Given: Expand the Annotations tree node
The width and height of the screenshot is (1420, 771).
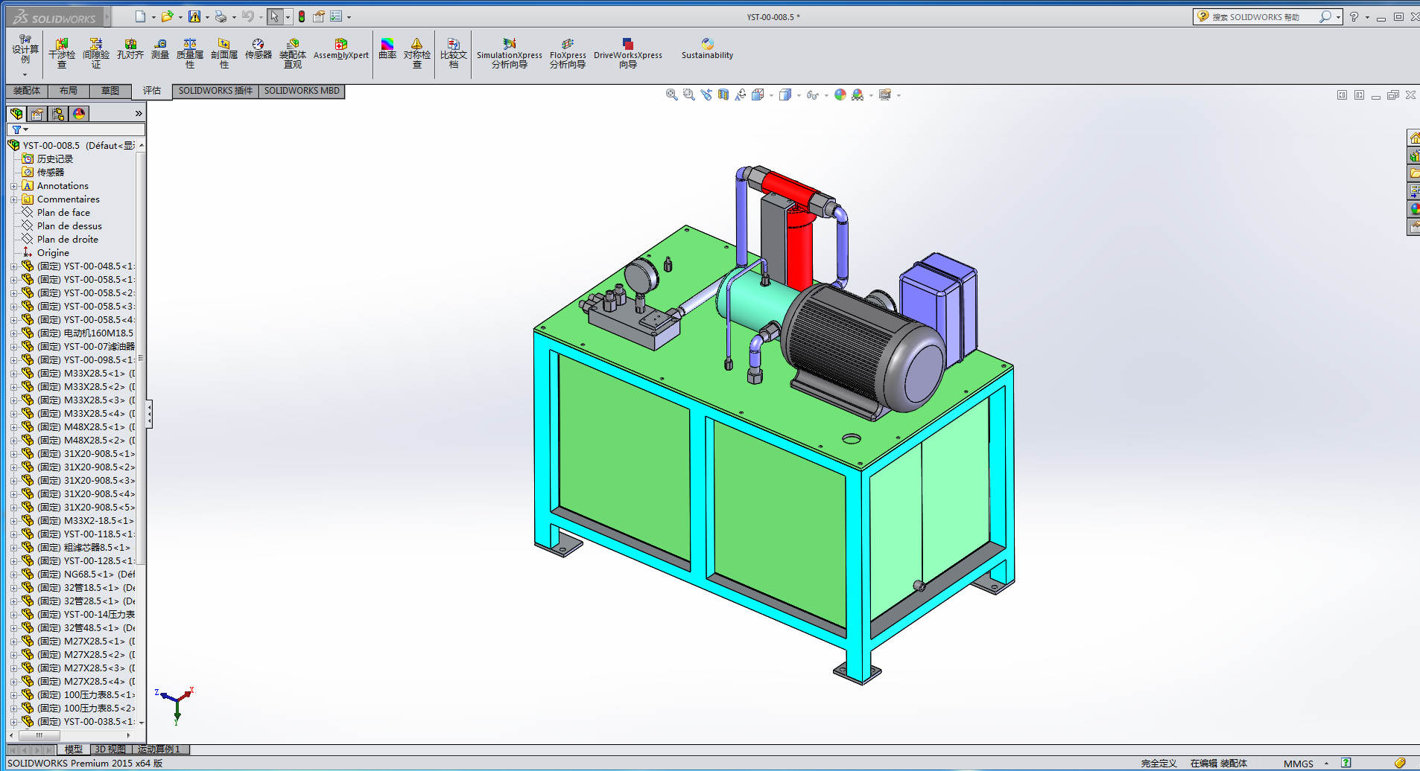Looking at the screenshot, I should (x=13, y=186).
